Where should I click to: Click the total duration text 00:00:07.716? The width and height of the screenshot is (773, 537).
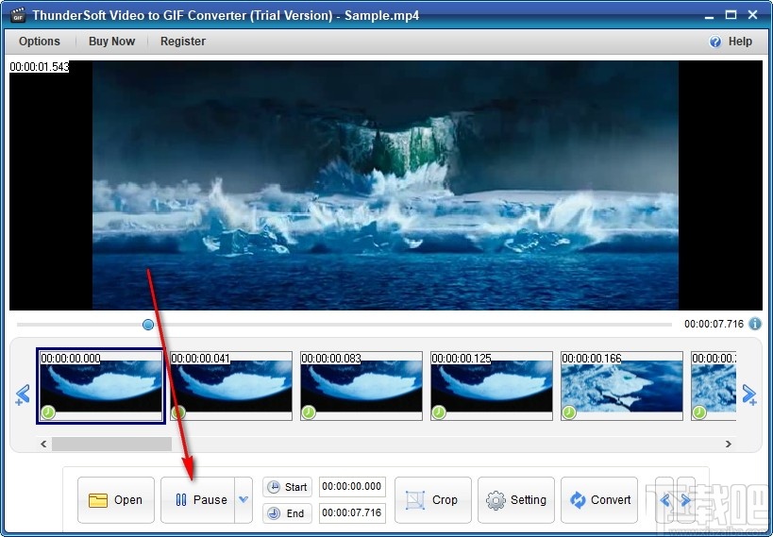(x=714, y=324)
